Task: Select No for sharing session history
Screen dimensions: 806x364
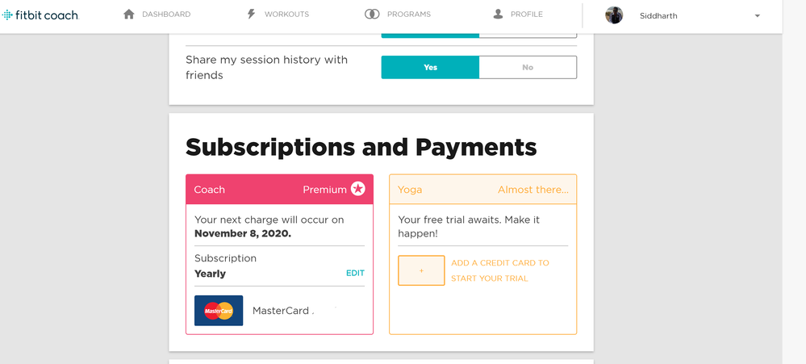Action: point(528,67)
